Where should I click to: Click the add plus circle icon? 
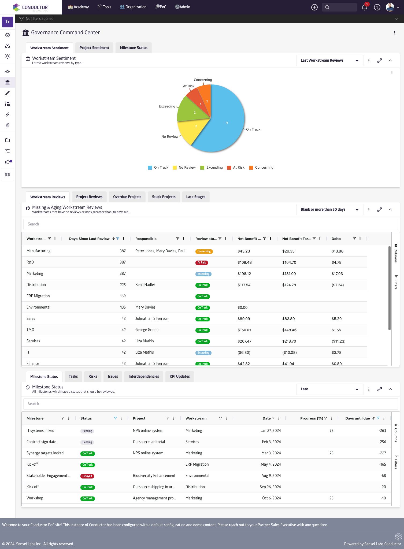314,7
